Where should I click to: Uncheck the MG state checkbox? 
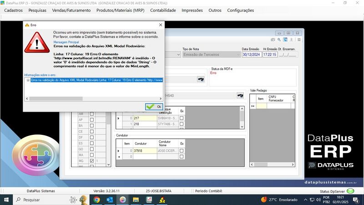coord(92,161)
